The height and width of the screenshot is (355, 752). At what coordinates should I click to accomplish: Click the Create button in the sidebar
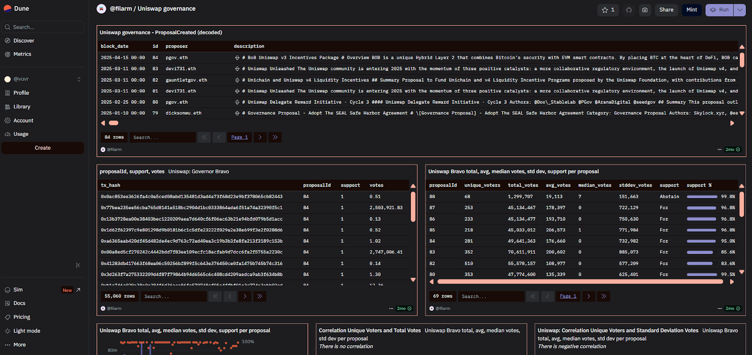point(43,148)
